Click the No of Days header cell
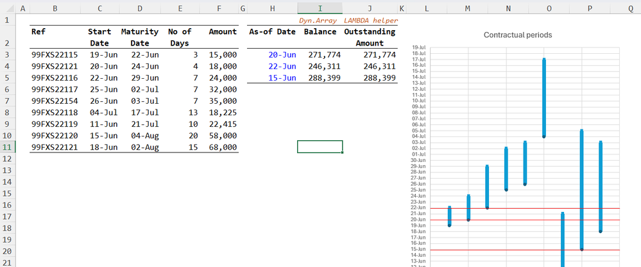This screenshot has height=267, width=641. pyautogui.click(x=180, y=37)
